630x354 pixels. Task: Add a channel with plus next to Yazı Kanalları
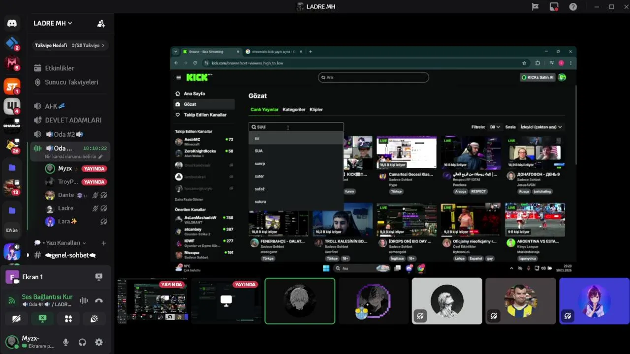tap(103, 243)
